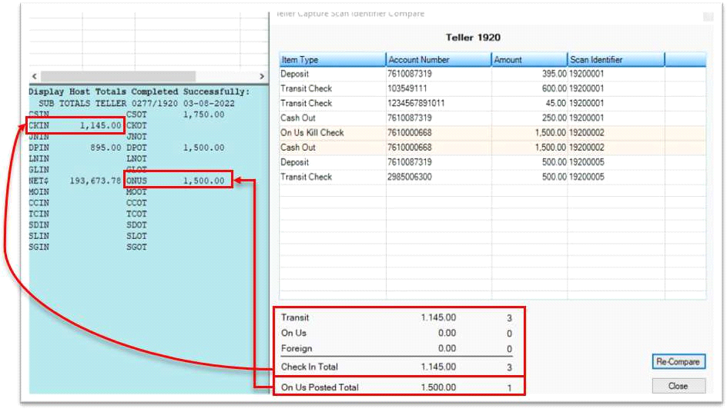The image size is (727, 412).
Task: Click the left scroll arrow of horizontal scrollbar
Action: tap(35, 76)
